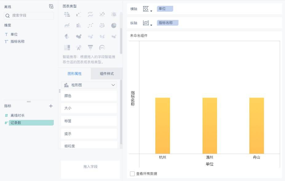Select the wavy multi-line chart type icon
The image size is (285, 181).
point(90,14)
